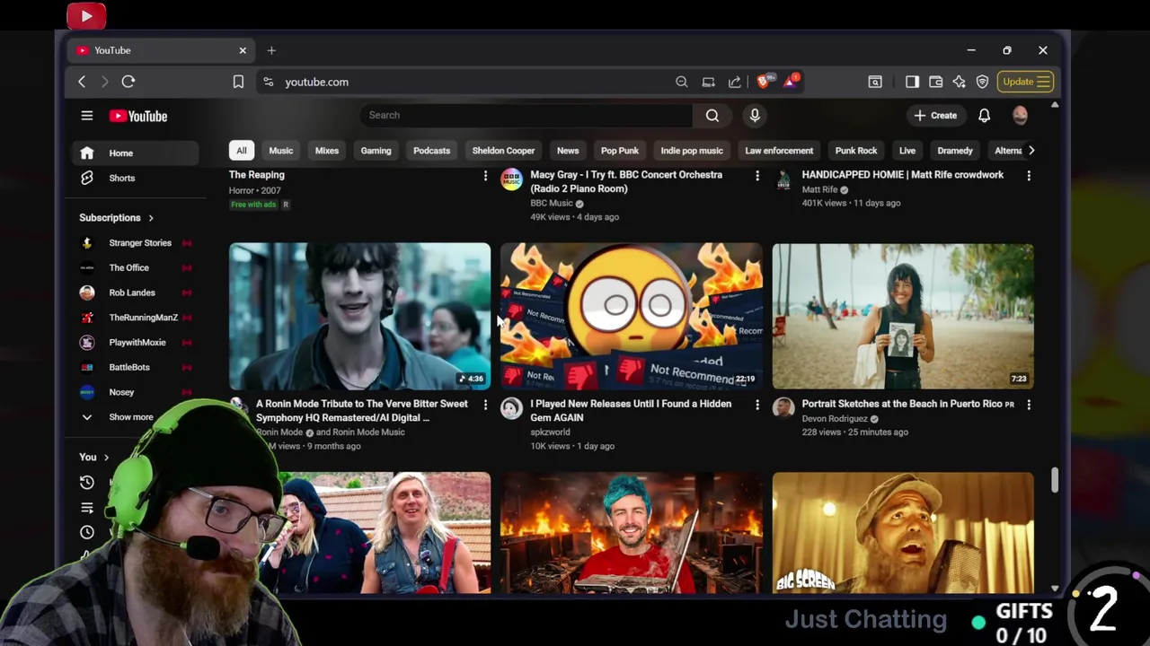Viewport: 1150px width, 646px height.
Task: Open Puerto Rico beach portrait thumbnail
Action: pos(903,316)
